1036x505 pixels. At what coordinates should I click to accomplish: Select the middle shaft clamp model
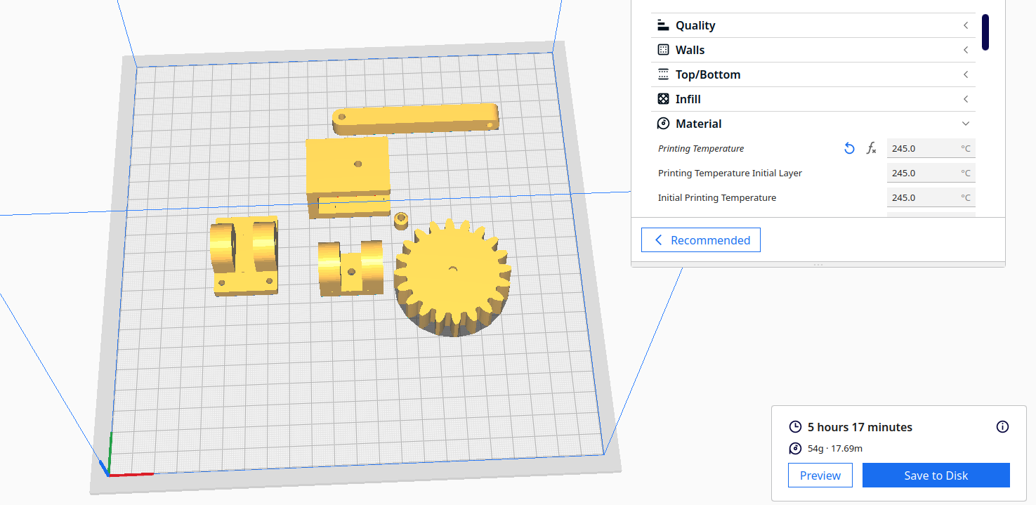350,267
